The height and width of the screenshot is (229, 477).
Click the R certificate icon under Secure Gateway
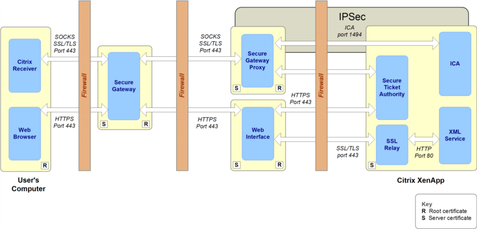146,124
